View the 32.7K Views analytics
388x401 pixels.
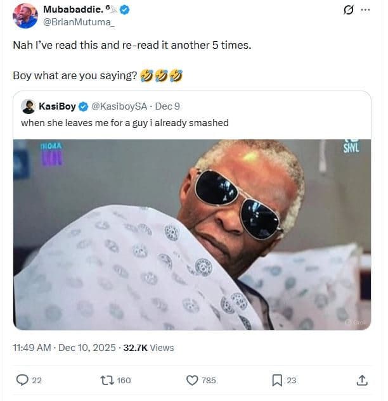[x=148, y=347]
